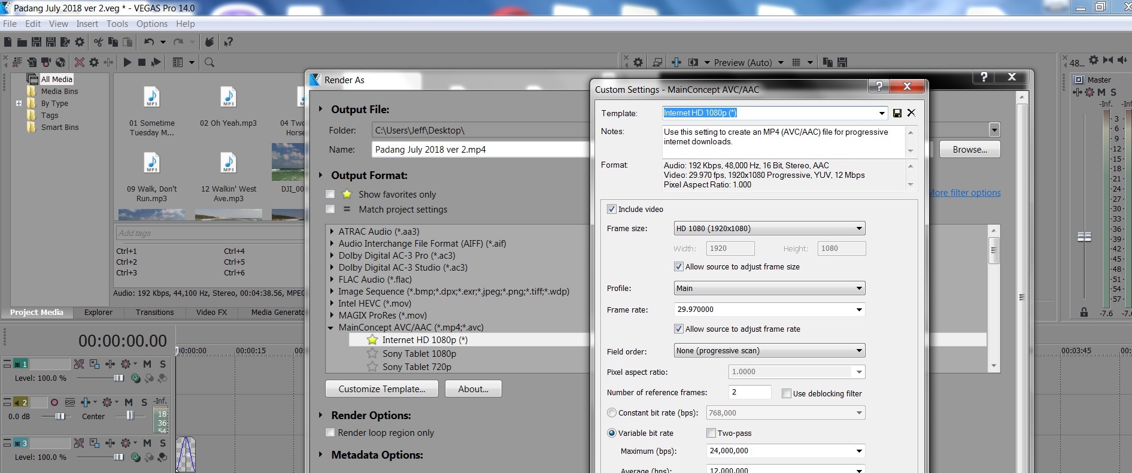
Task: Open the Options menu
Action: [152, 24]
